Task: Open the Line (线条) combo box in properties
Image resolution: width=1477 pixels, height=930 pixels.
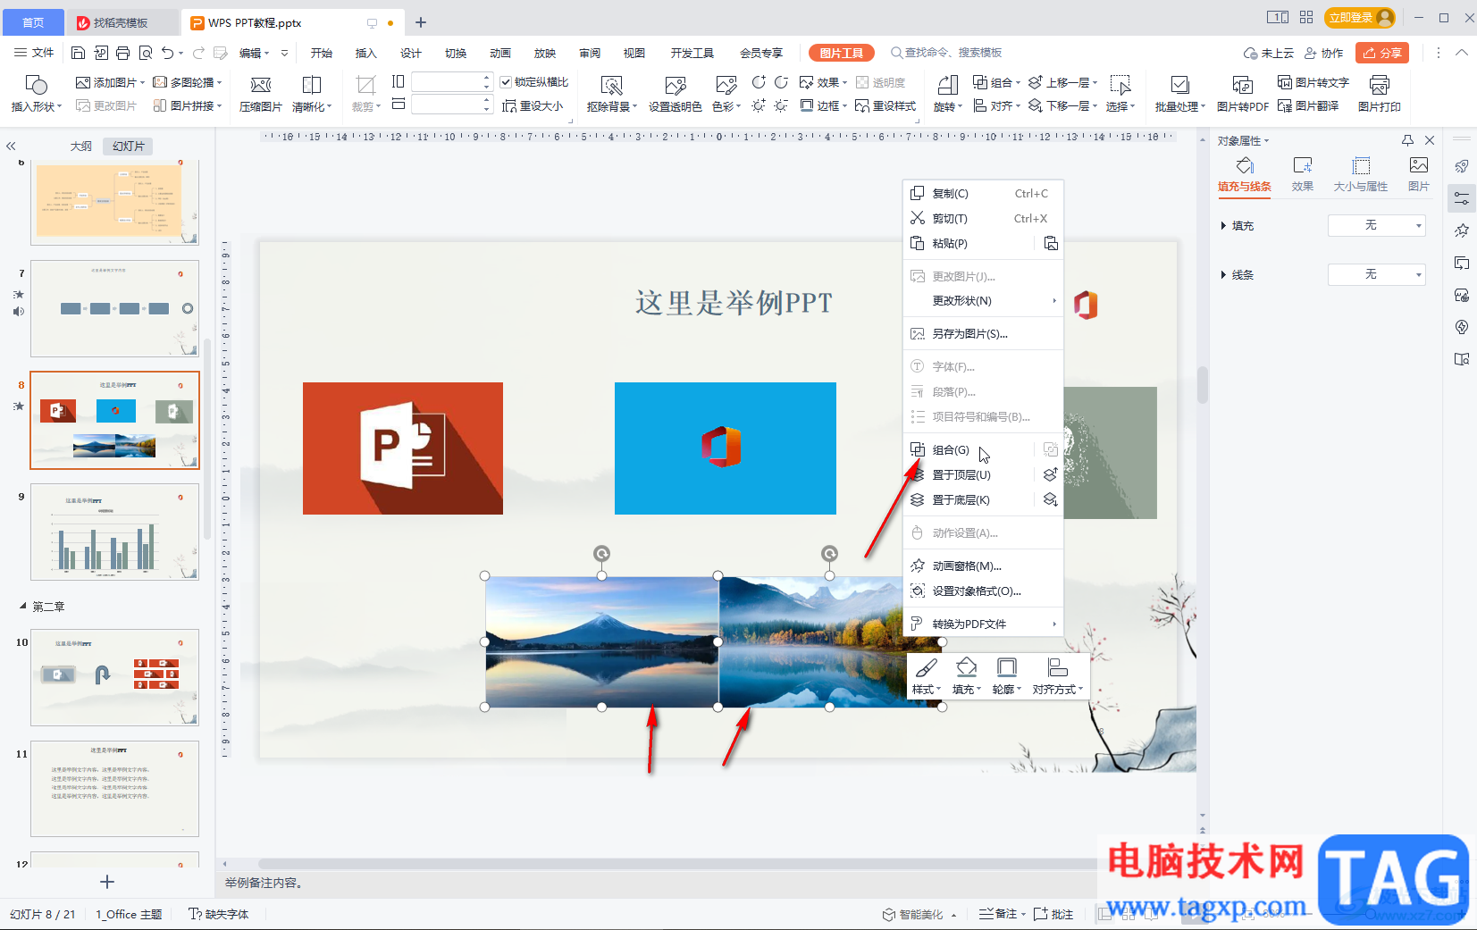Action: click(x=1377, y=274)
